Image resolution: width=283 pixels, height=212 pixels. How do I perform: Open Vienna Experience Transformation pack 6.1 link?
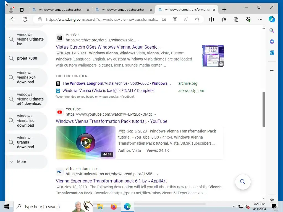click(111, 181)
